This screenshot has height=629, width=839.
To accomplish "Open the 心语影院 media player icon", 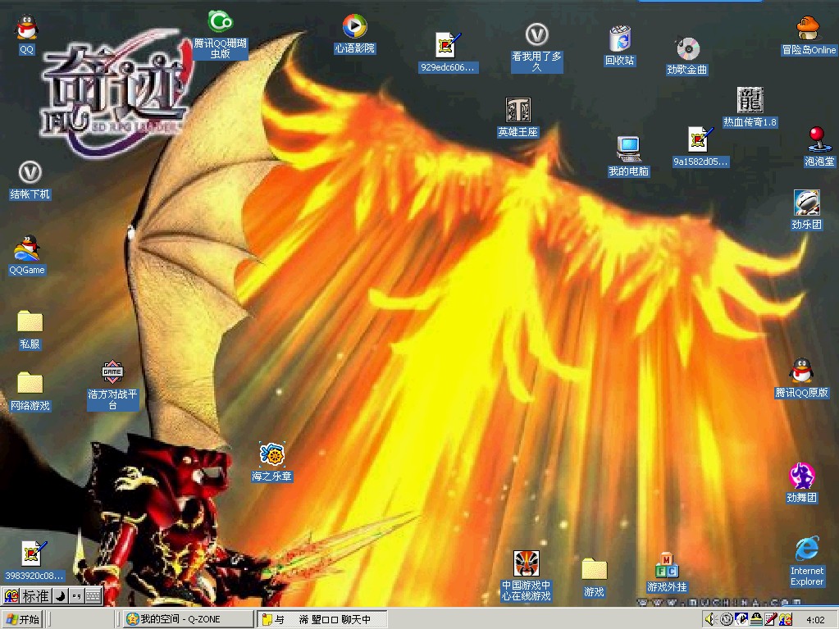I will [354, 27].
